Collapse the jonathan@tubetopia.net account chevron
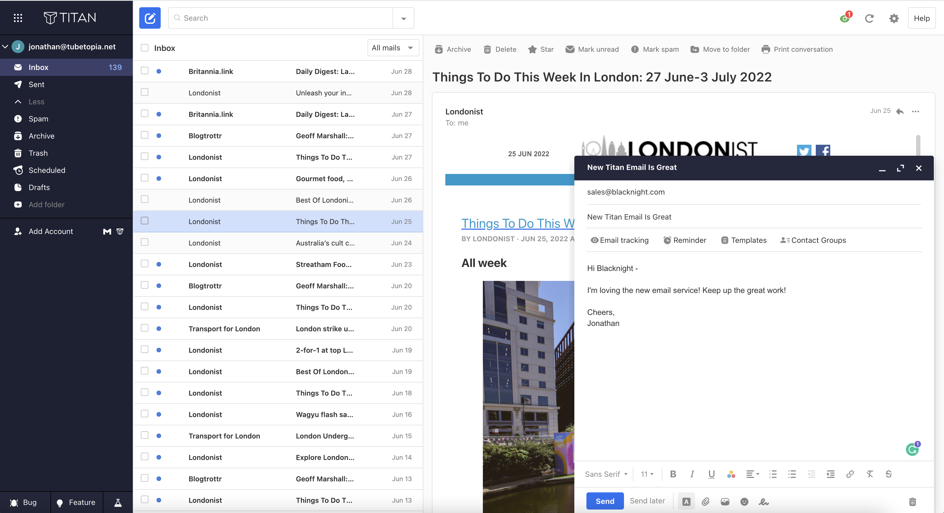Image resolution: width=944 pixels, height=513 pixels. (x=5, y=47)
